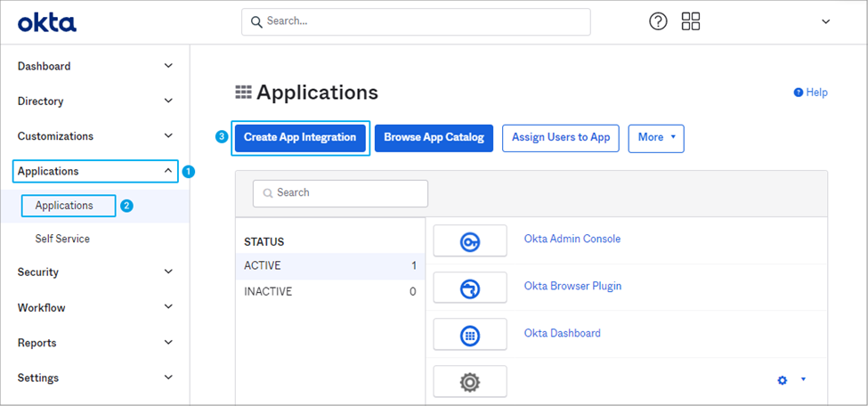Click the magnifier icon in top search
Image resolution: width=868 pixels, height=406 pixels.
(x=256, y=22)
